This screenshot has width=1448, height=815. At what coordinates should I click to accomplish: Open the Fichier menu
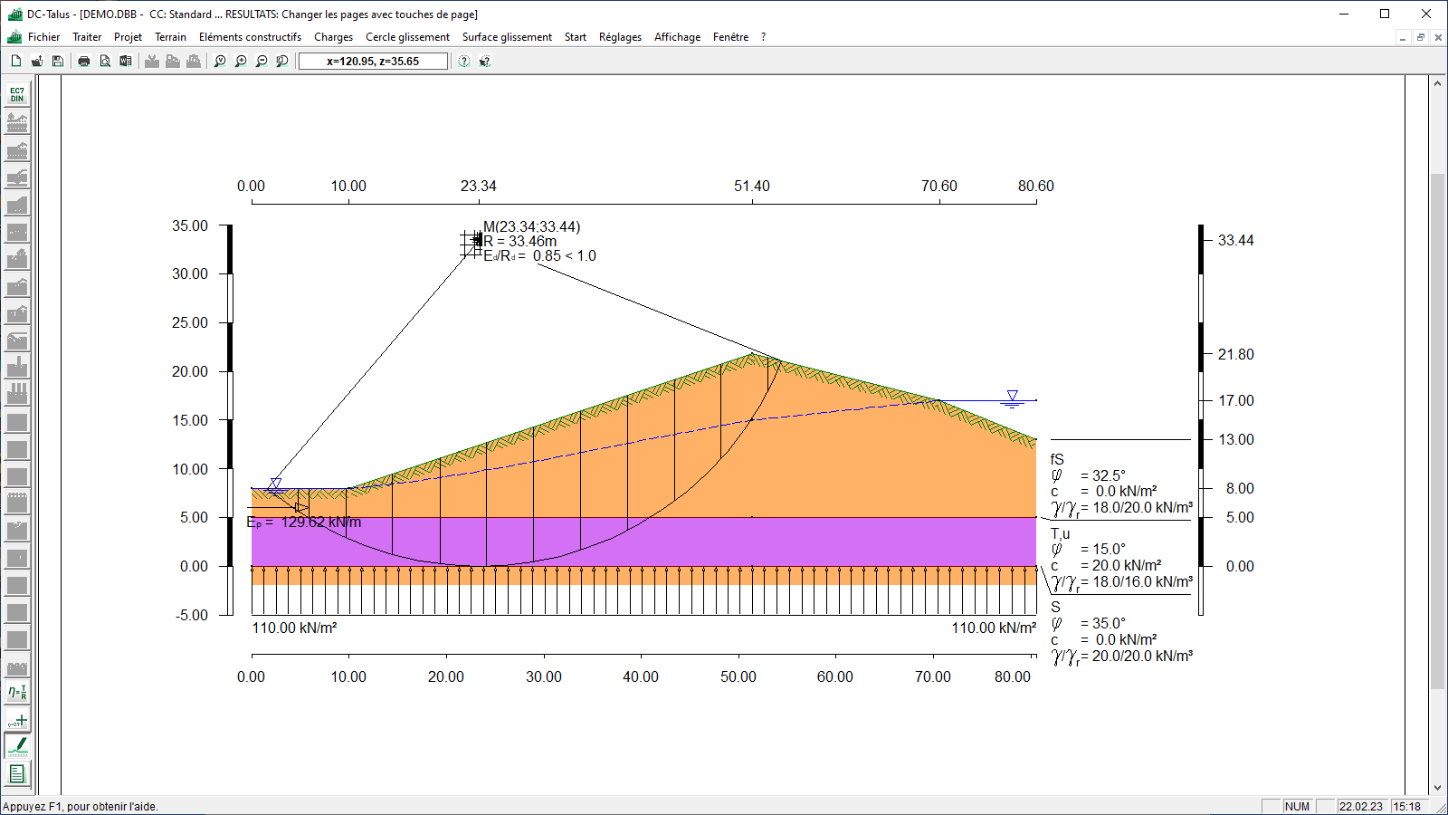click(43, 37)
